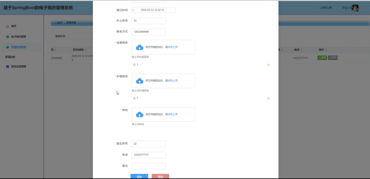Click the blue 提交 submit button
The image size is (370, 179).
(x=139, y=176)
